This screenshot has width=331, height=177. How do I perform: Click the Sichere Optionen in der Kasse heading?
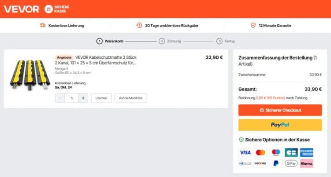click(278, 139)
